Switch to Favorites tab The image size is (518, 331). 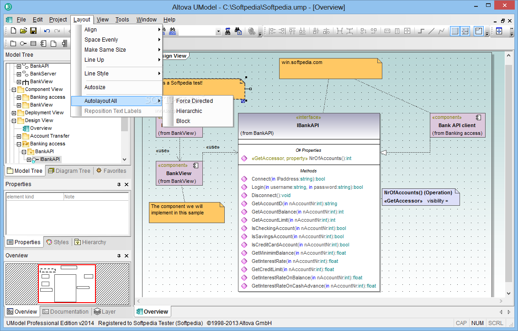tap(111, 171)
